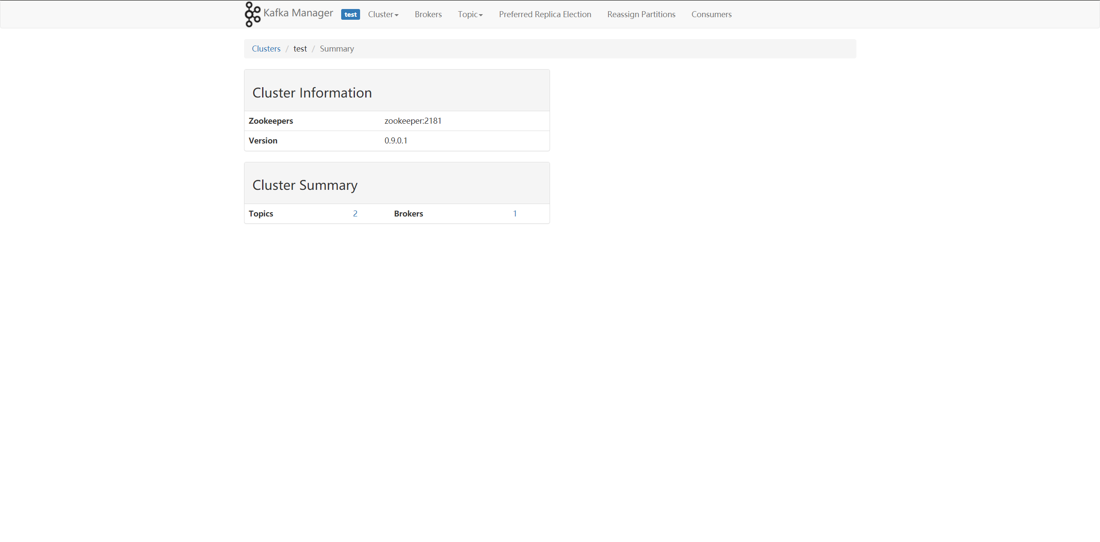Select the zookeeper:2181 value

click(x=412, y=121)
